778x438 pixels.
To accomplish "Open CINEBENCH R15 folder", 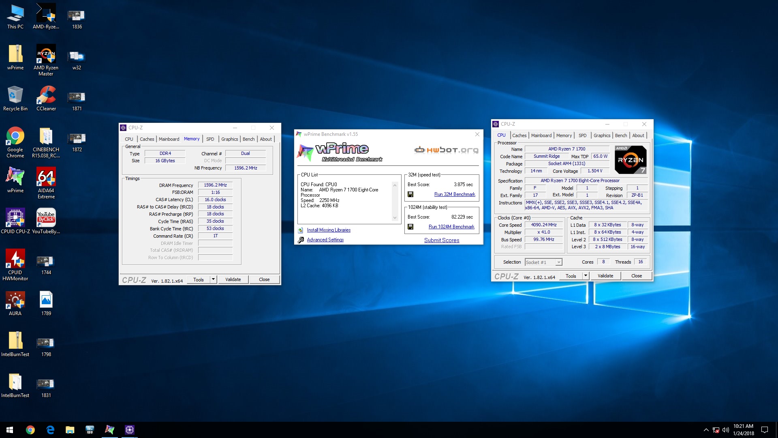I will (46, 142).
